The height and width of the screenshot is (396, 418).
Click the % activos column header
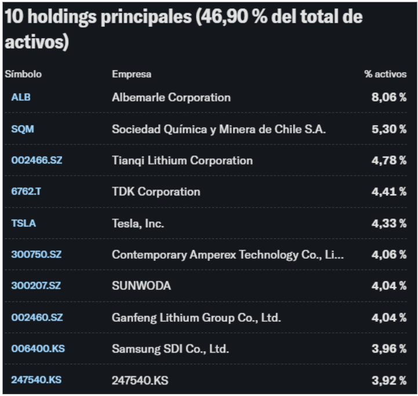pos(386,74)
